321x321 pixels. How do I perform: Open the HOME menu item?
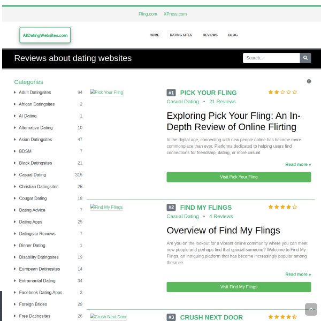pos(154,35)
